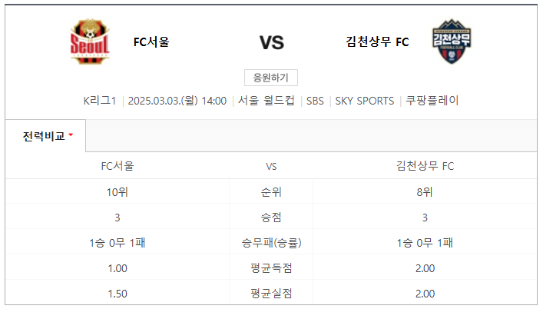Click the 김천상무 FC column header in table
Screen dimensions: 543x309
click(425, 166)
